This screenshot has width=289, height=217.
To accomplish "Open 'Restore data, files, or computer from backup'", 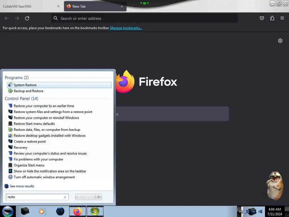I will pos(59,130).
